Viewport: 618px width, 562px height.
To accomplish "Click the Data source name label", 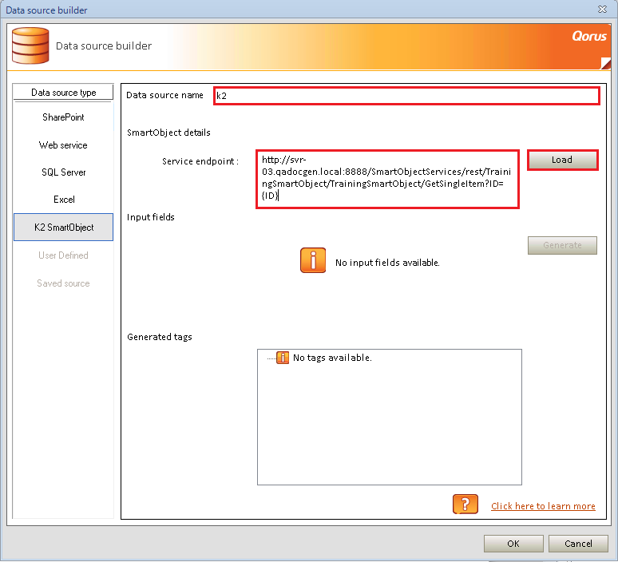I will point(164,95).
